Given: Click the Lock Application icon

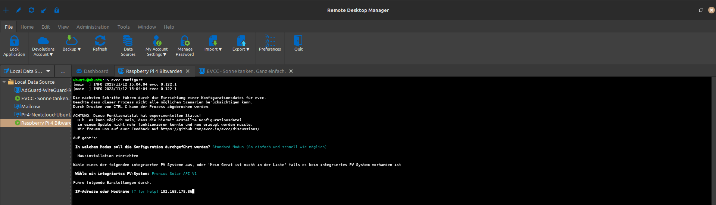Looking at the screenshot, I should [14, 41].
